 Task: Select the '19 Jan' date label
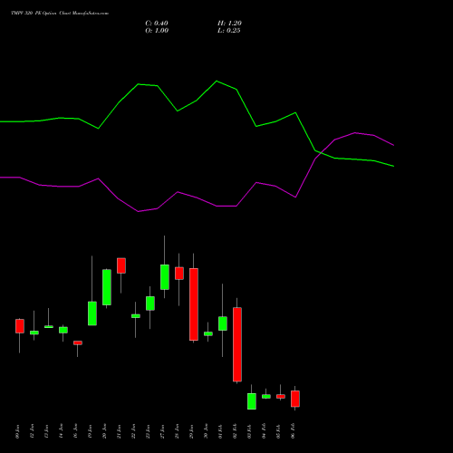(x=90, y=431)
